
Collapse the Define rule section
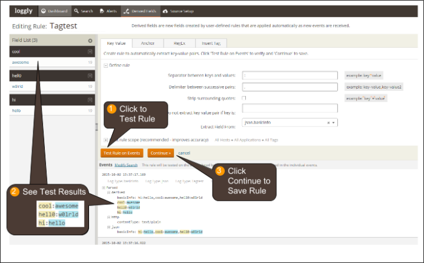point(105,64)
